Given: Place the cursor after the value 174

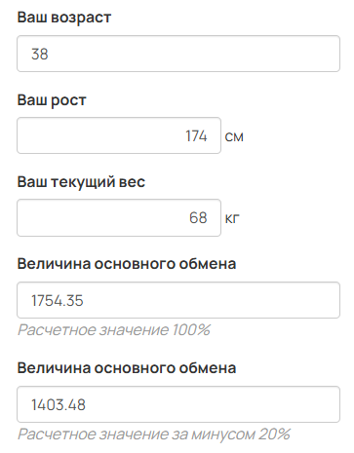Looking at the screenshot, I should [x=208, y=135].
